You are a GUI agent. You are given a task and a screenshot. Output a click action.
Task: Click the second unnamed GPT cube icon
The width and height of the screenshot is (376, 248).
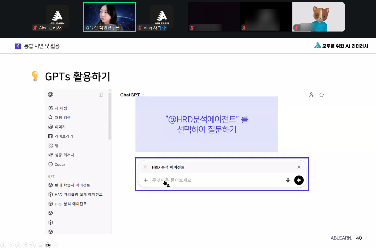point(51,222)
